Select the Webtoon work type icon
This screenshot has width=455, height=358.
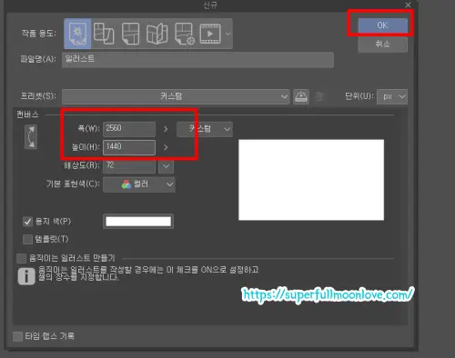[104, 34]
